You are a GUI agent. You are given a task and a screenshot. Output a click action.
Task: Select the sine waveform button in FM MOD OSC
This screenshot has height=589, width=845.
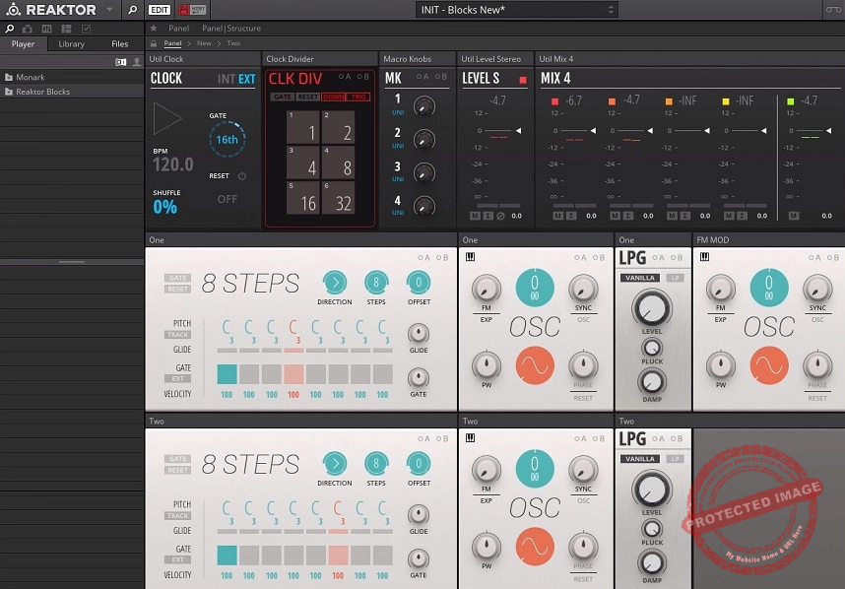click(x=769, y=365)
